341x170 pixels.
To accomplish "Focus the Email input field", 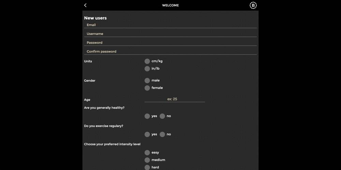I will click(x=170, y=25).
